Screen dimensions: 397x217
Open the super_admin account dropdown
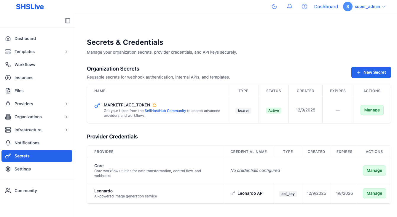tap(367, 6)
